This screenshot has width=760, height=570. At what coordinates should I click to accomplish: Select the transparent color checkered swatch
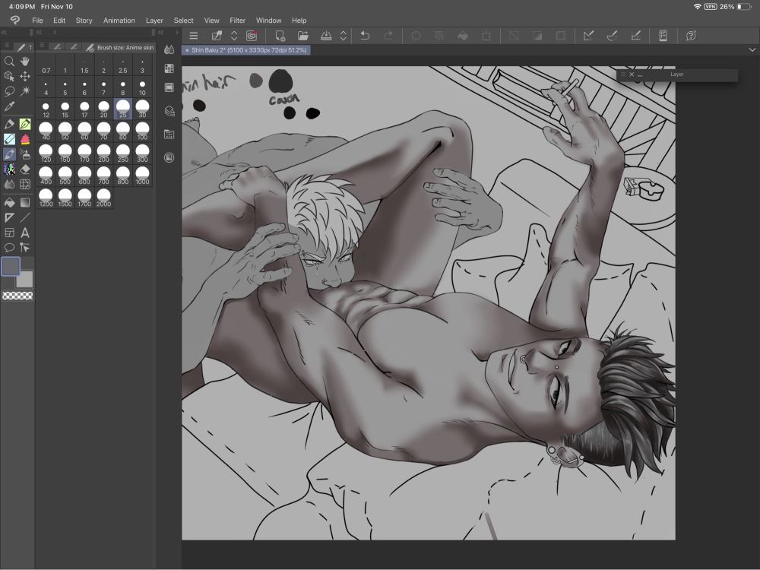point(17,296)
